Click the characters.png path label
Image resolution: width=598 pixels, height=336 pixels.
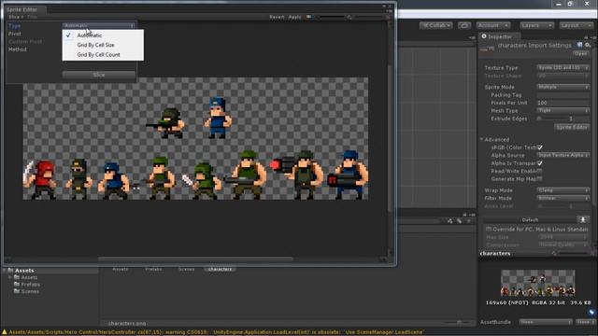point(127,324)
